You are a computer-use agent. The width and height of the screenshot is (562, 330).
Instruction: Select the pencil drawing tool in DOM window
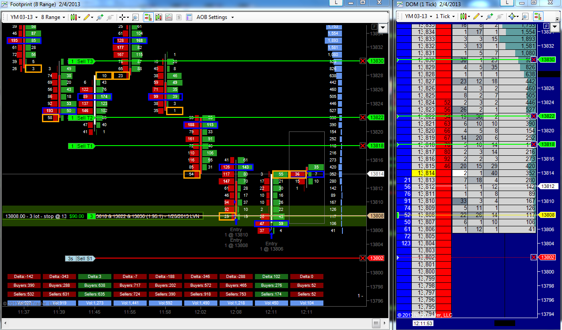pos(476,16)
